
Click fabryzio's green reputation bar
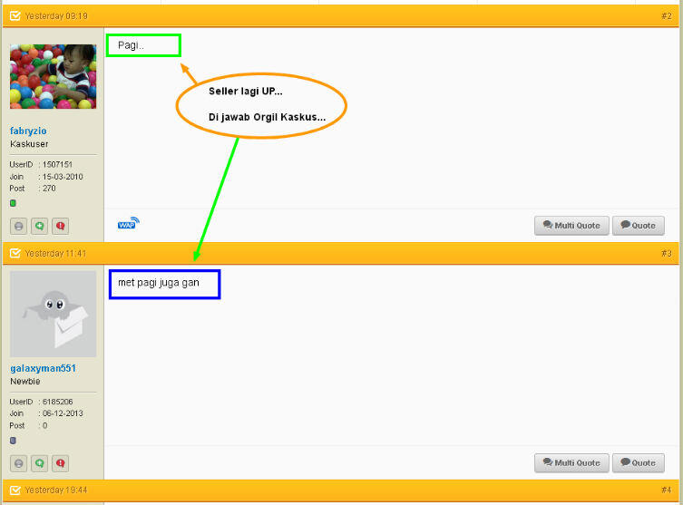pyautogui.click(x=13, y=203)
